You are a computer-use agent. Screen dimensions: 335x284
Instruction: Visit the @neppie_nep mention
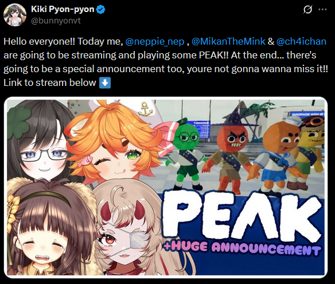(155, 41)
